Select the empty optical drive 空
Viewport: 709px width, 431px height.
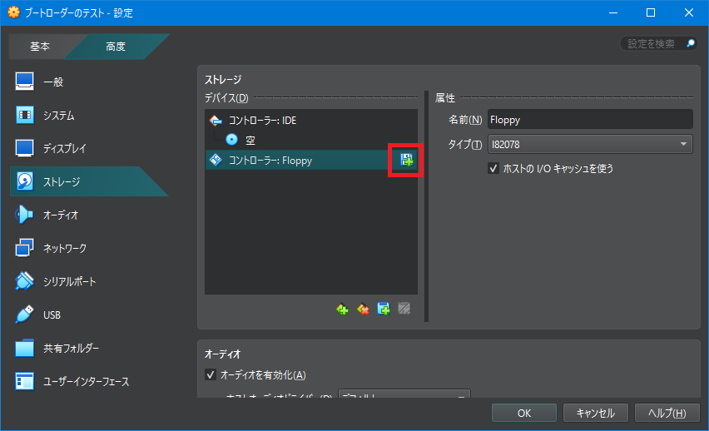tap(311, 140)
